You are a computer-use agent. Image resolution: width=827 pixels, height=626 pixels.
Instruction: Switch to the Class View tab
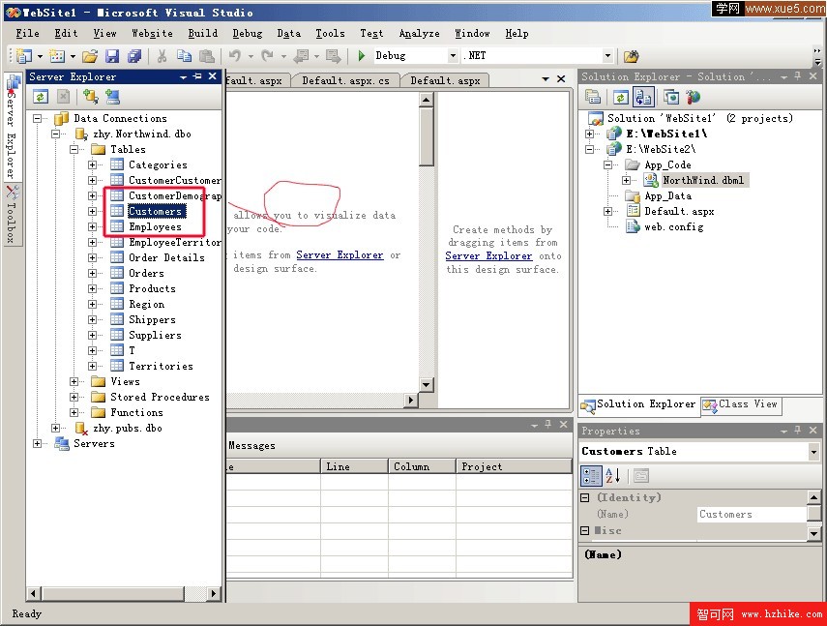pyautogui.click(x=741, y=404)
